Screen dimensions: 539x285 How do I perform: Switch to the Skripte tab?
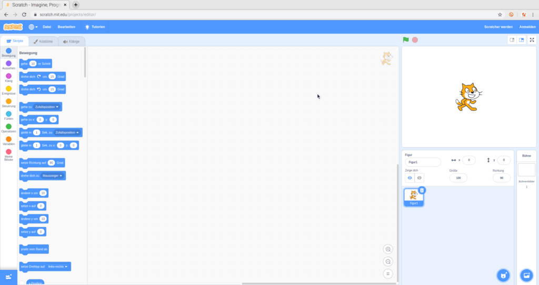click(15, 41)
